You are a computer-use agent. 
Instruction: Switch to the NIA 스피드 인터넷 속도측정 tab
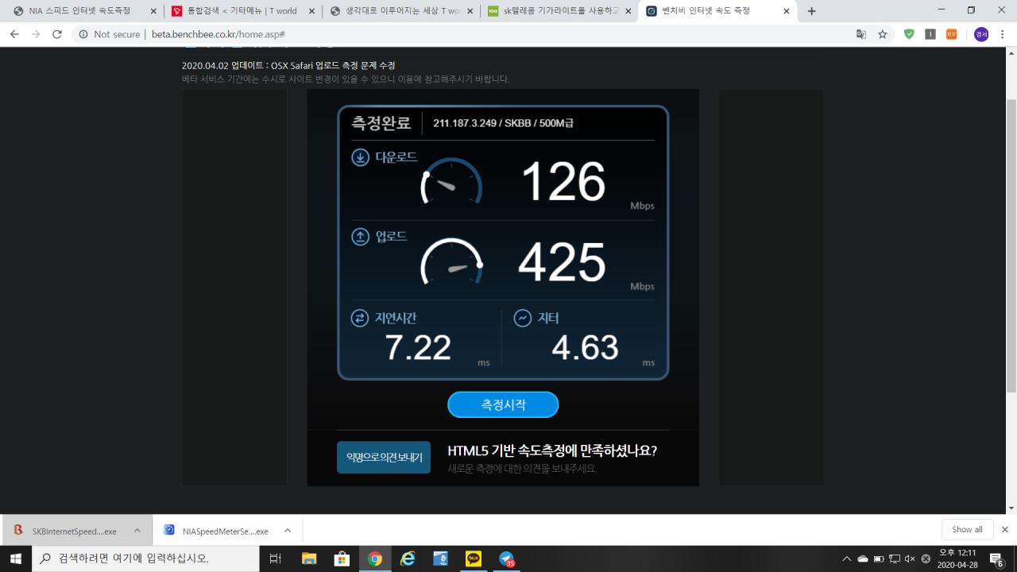pos(79,11)
